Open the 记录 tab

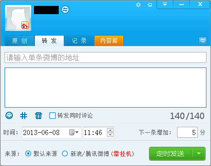pos(79,41)
